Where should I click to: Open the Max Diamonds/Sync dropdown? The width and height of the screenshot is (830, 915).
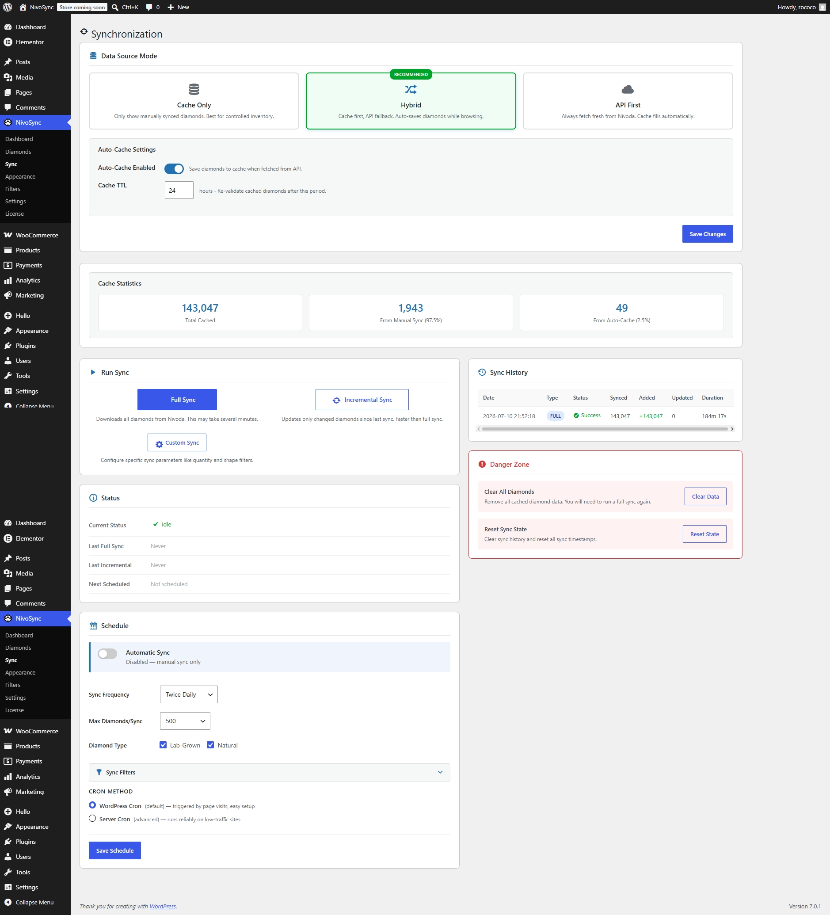[x=185, y=721]
